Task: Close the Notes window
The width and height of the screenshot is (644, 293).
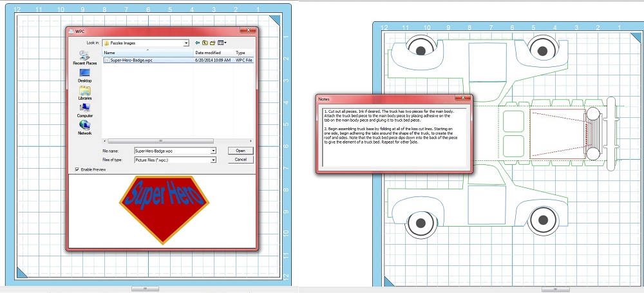Action: click(463, 98)
